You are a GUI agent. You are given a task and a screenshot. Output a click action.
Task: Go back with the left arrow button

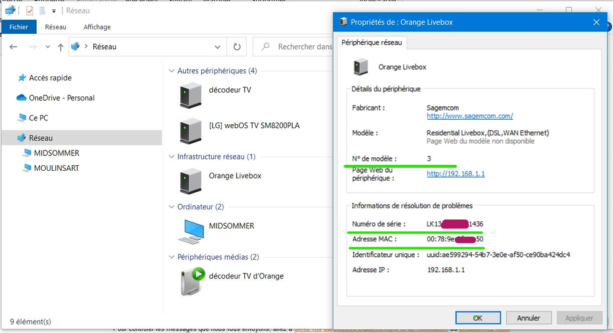tap(13, 47)
